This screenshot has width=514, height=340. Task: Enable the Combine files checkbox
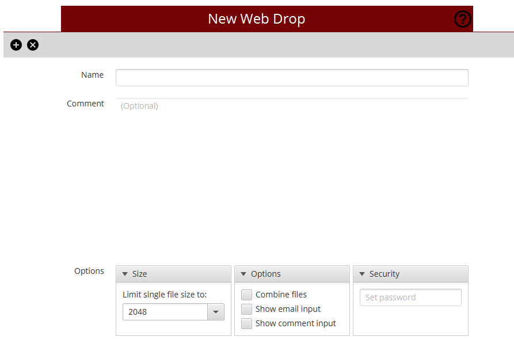pos(246,295)
